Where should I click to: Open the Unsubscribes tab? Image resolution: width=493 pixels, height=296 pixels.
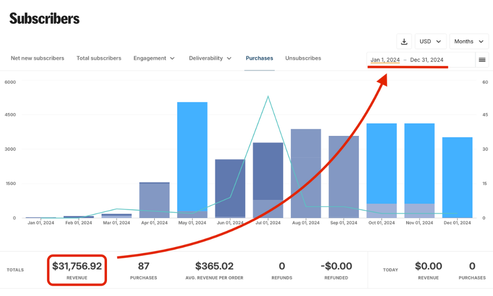pos(303,58)
